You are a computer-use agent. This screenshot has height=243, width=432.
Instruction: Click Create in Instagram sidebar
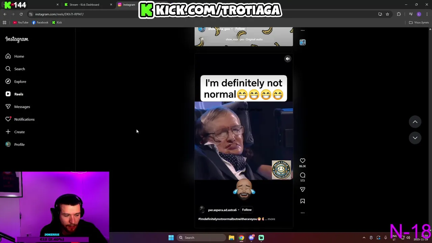click(x=15, y=132)
